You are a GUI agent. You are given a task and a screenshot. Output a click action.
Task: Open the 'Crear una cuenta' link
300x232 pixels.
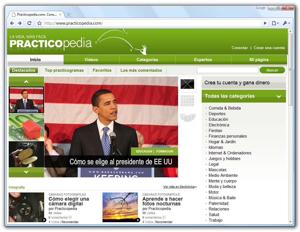tap(269, 48)
